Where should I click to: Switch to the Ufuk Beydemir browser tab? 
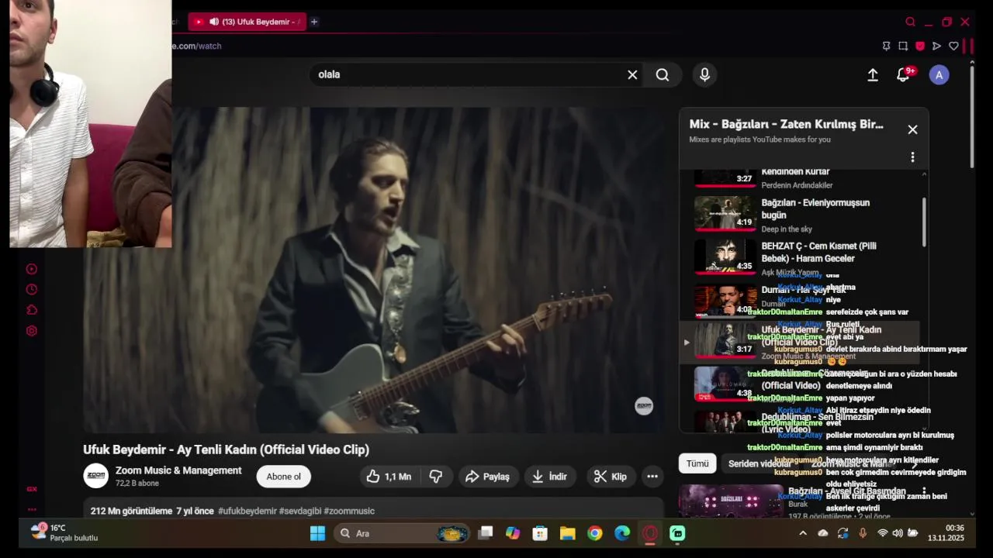(x=247, y=22)
